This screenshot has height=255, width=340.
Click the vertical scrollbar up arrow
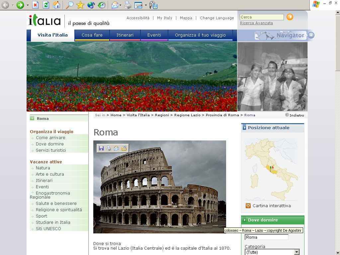pos(338,13)
